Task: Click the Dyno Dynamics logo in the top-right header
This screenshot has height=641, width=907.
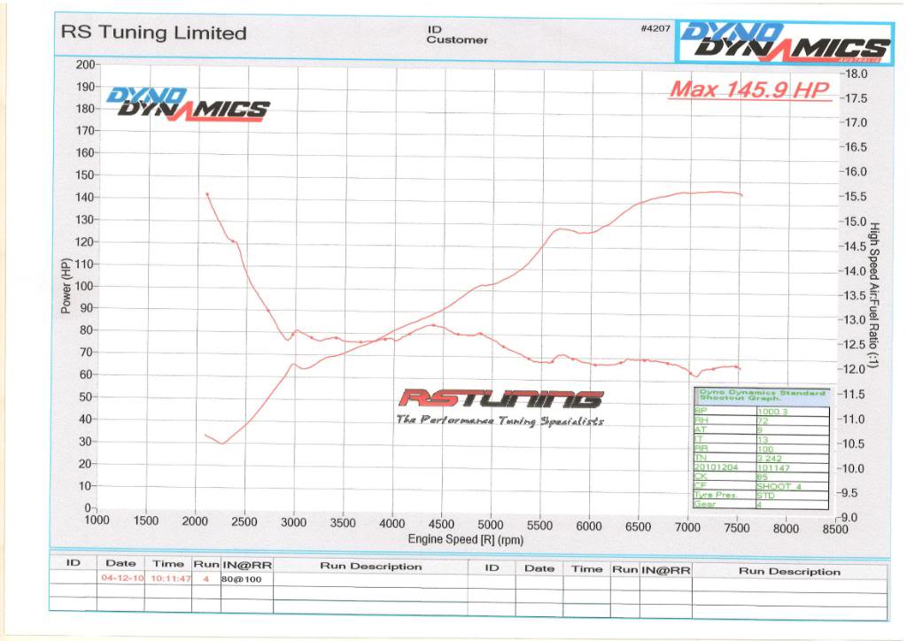Action: click(783, 42)
